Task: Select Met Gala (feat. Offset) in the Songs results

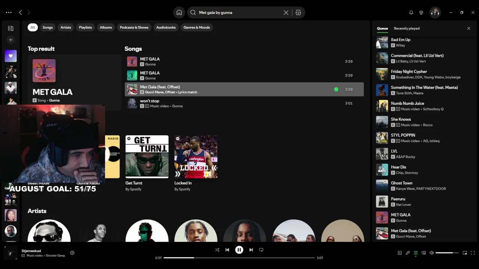Action: (x=244, y=89)
